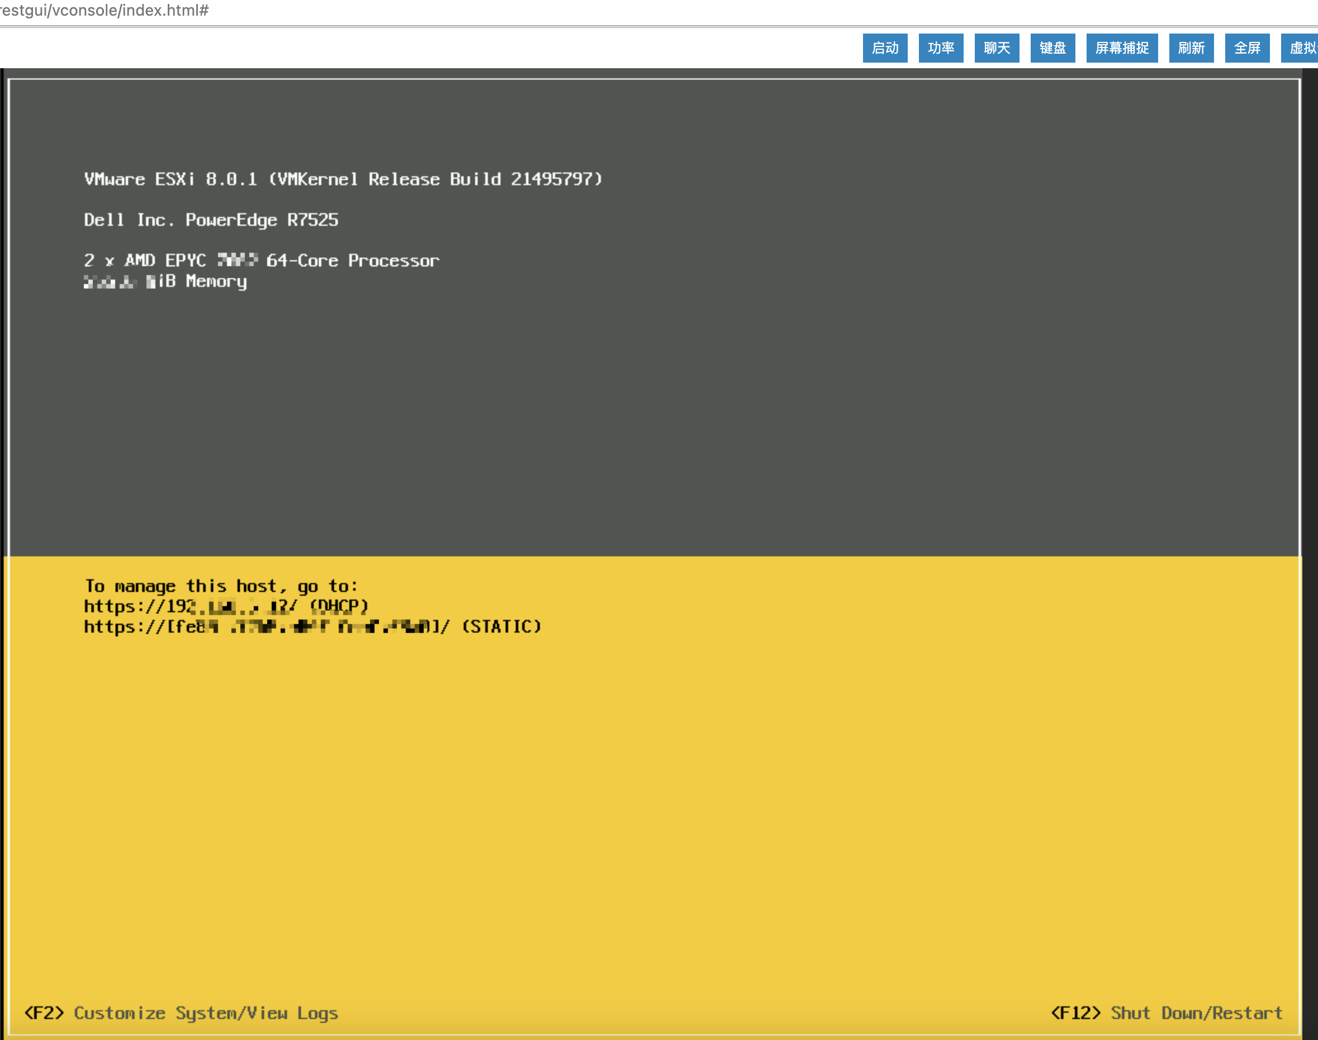The width and height of the screenshot is (1318, 1040).
Task: Click the 刷新 refresh button
Action: [1191, 48]
